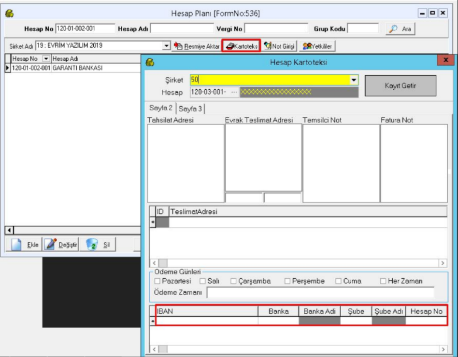Image resolution: width=458 pixels, height=357 pixels.
Task: Click inside the Temsilci Not text box
Action: coord(341,164)
